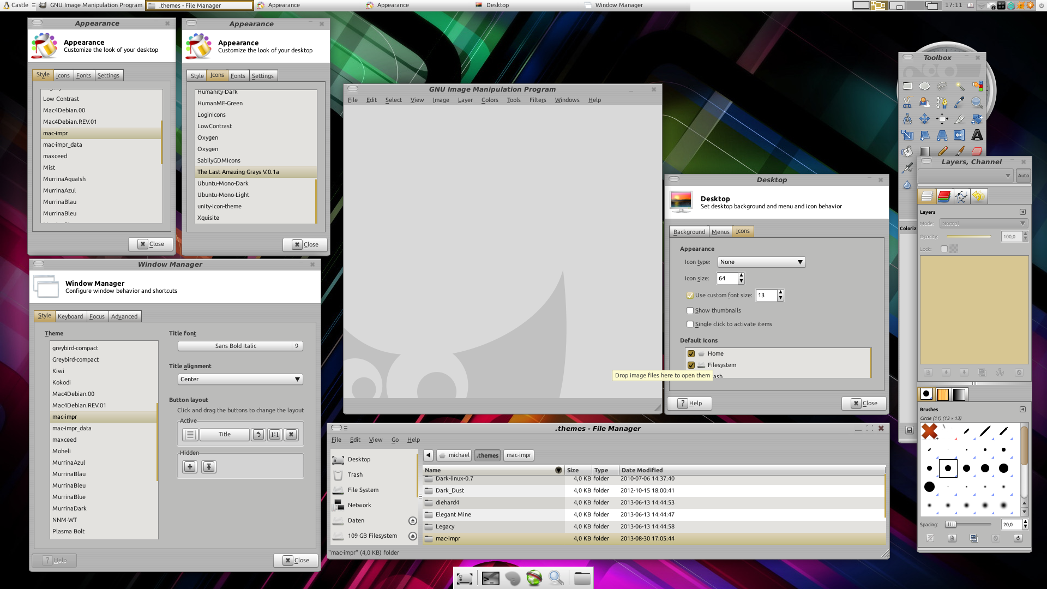The width and height of the screenshot is (1047, 589).
Task: Refresh brushes with the circular arrow icon
Action: click(x=1018, y=538)
